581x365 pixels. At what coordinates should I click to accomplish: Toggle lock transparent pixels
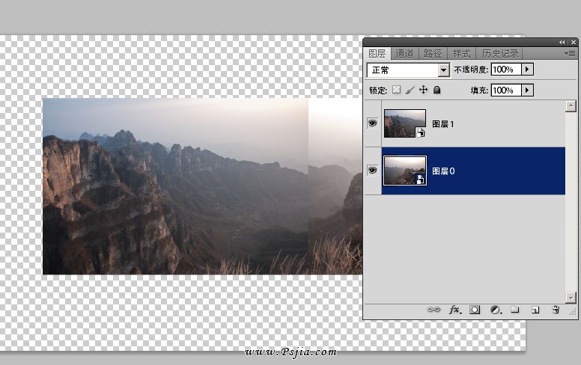(397, 90)
